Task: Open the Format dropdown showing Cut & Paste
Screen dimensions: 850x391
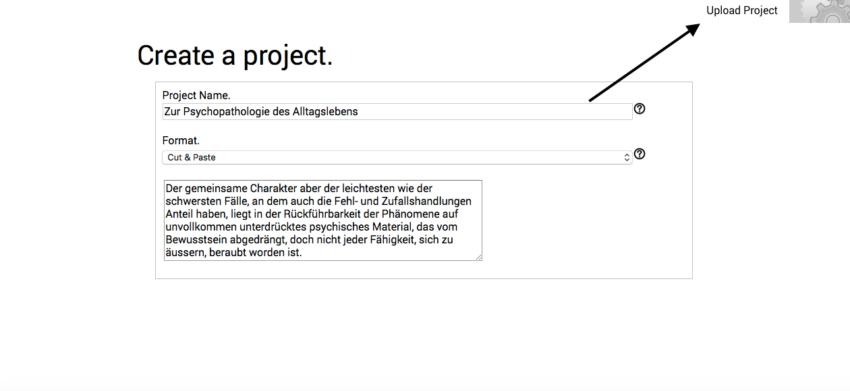Action: click(x=397, y=157)
